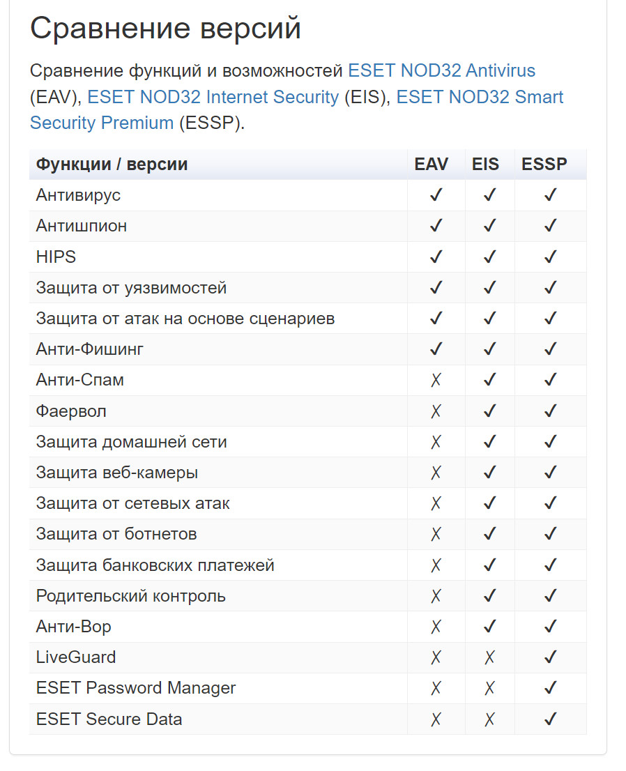Click the EIS cross in the LiveGuard row
The height and width of the screenshot is (771, 626).
489,657
